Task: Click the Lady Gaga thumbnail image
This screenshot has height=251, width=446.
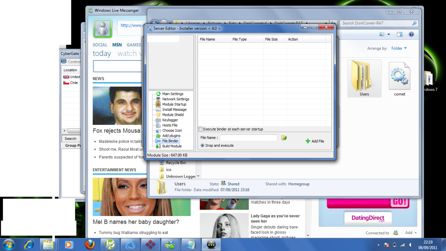Action: point(224,225)
